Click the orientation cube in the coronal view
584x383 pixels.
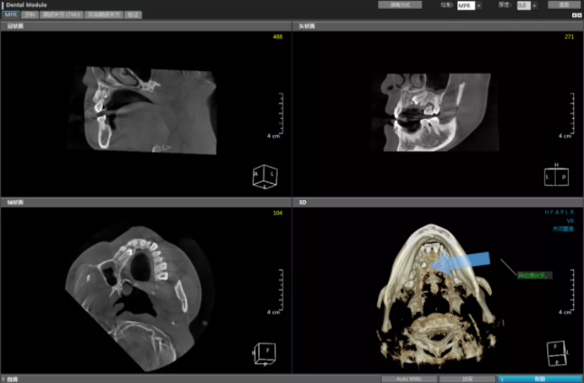264,176
